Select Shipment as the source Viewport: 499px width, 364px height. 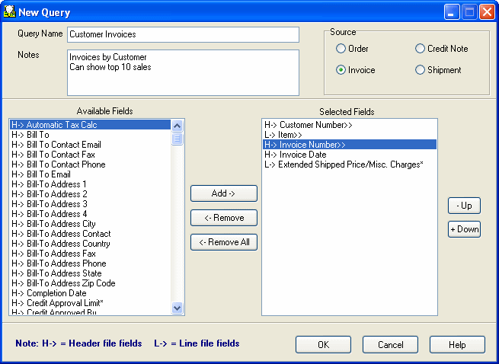pyautogui.click(x=421, y=70)
